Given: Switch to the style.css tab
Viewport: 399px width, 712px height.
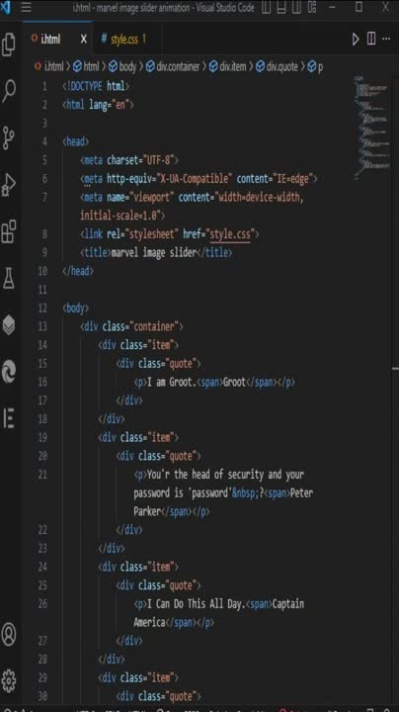Looking at the screenshot, I should (123, 39).
